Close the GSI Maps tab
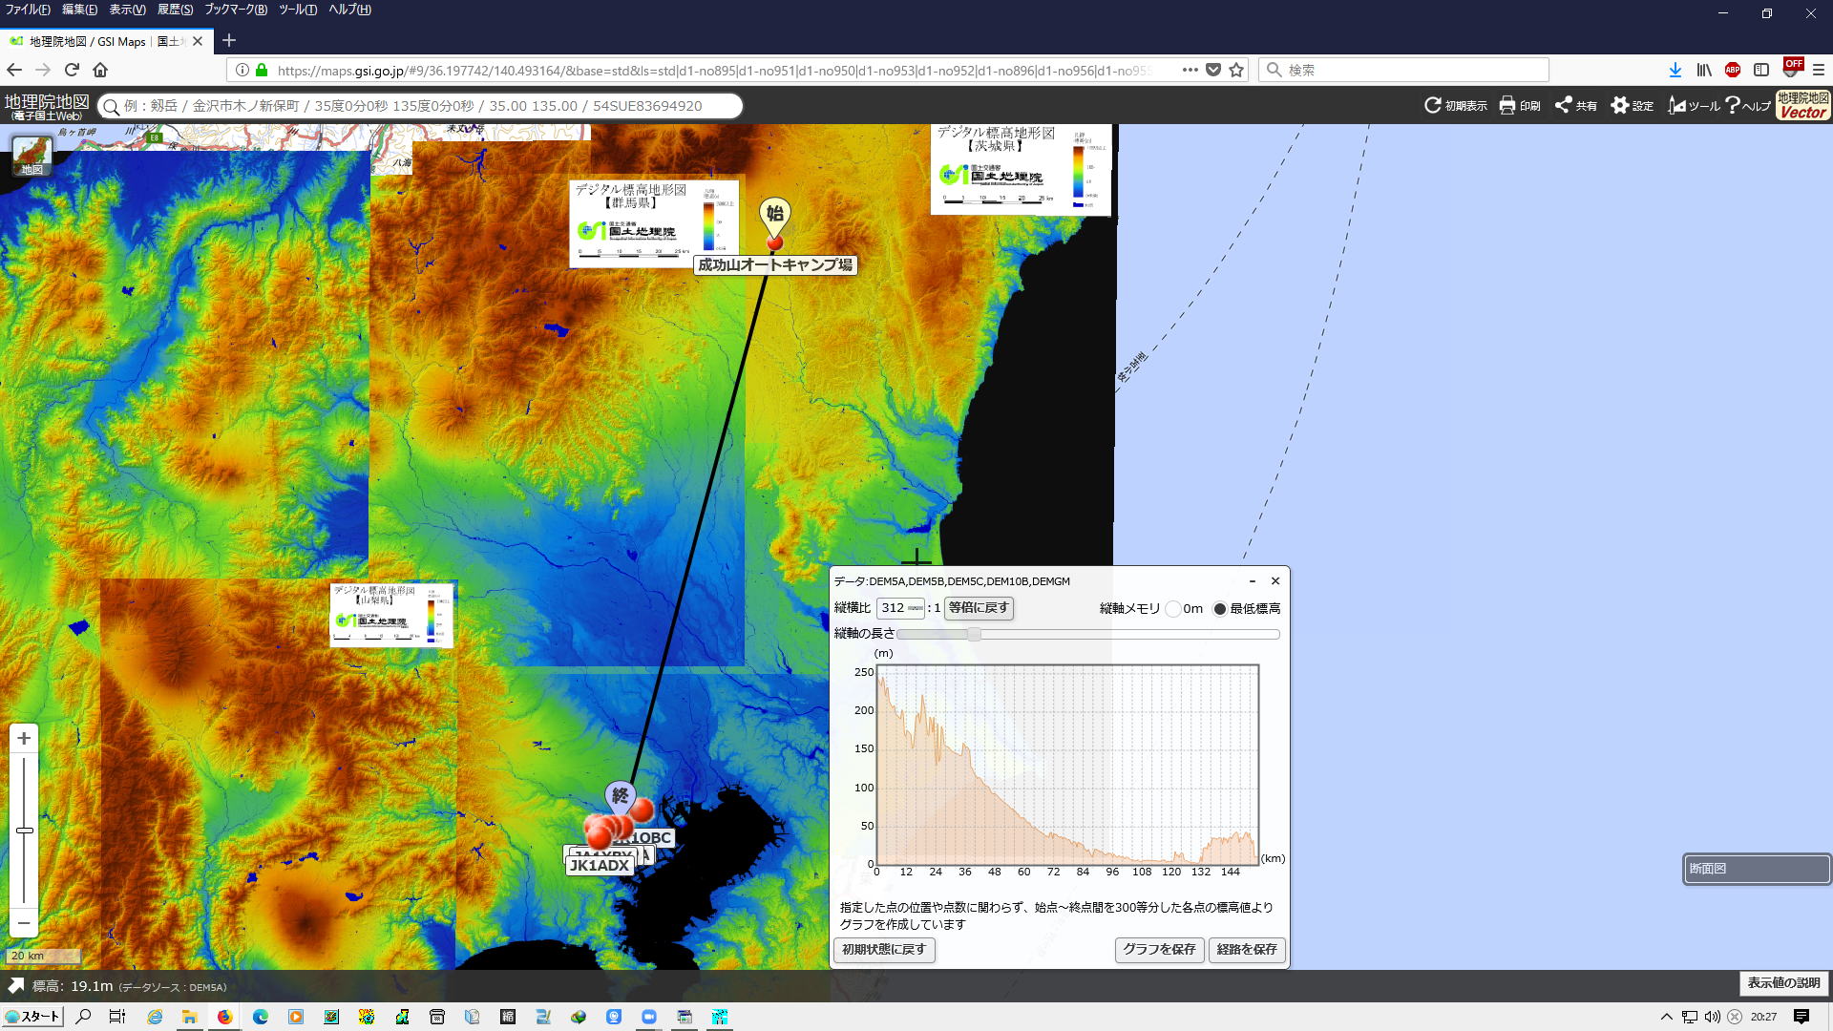This screenshot has height=1031, width=1833. [198, 41]
